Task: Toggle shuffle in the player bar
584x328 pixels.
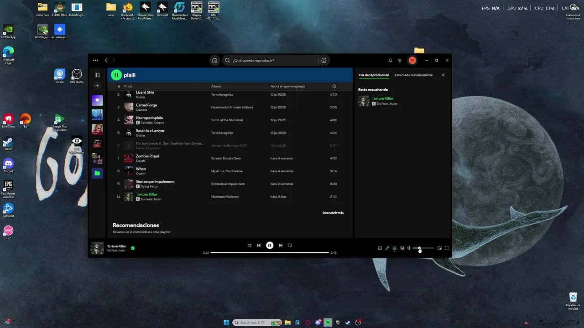Action: 249,245
